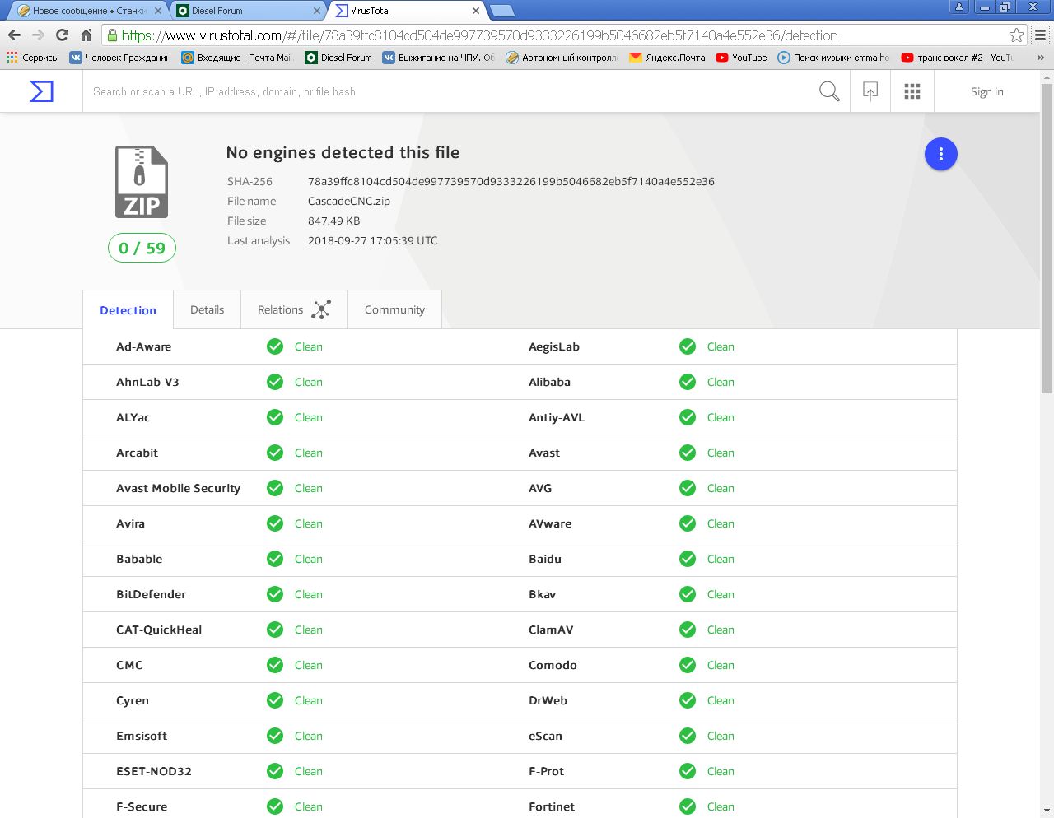Viewport: 1054px width, 818px height.
Task: Click the green padlock security icon
Action: pyautogui.click(x=111, y=35)
